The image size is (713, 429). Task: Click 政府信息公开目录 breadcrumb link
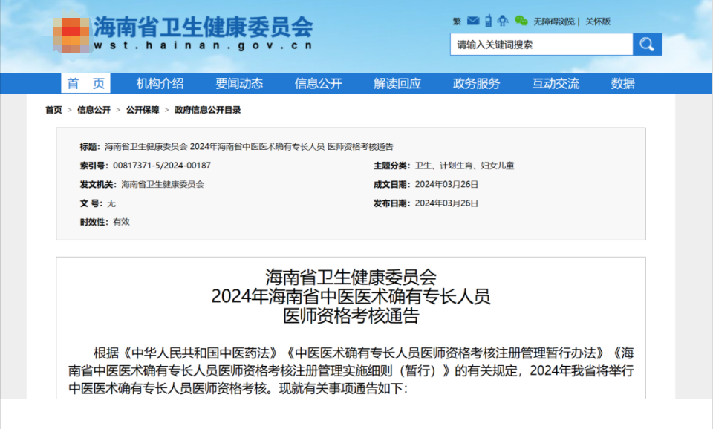click(x=208, y=110)
